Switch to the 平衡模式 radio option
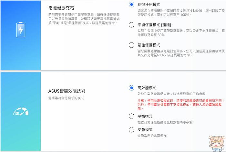Screen dimensions: 226x152 point(131,116)
